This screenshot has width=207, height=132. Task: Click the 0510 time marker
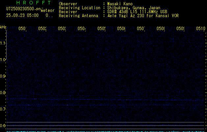(x=200, y=29)
